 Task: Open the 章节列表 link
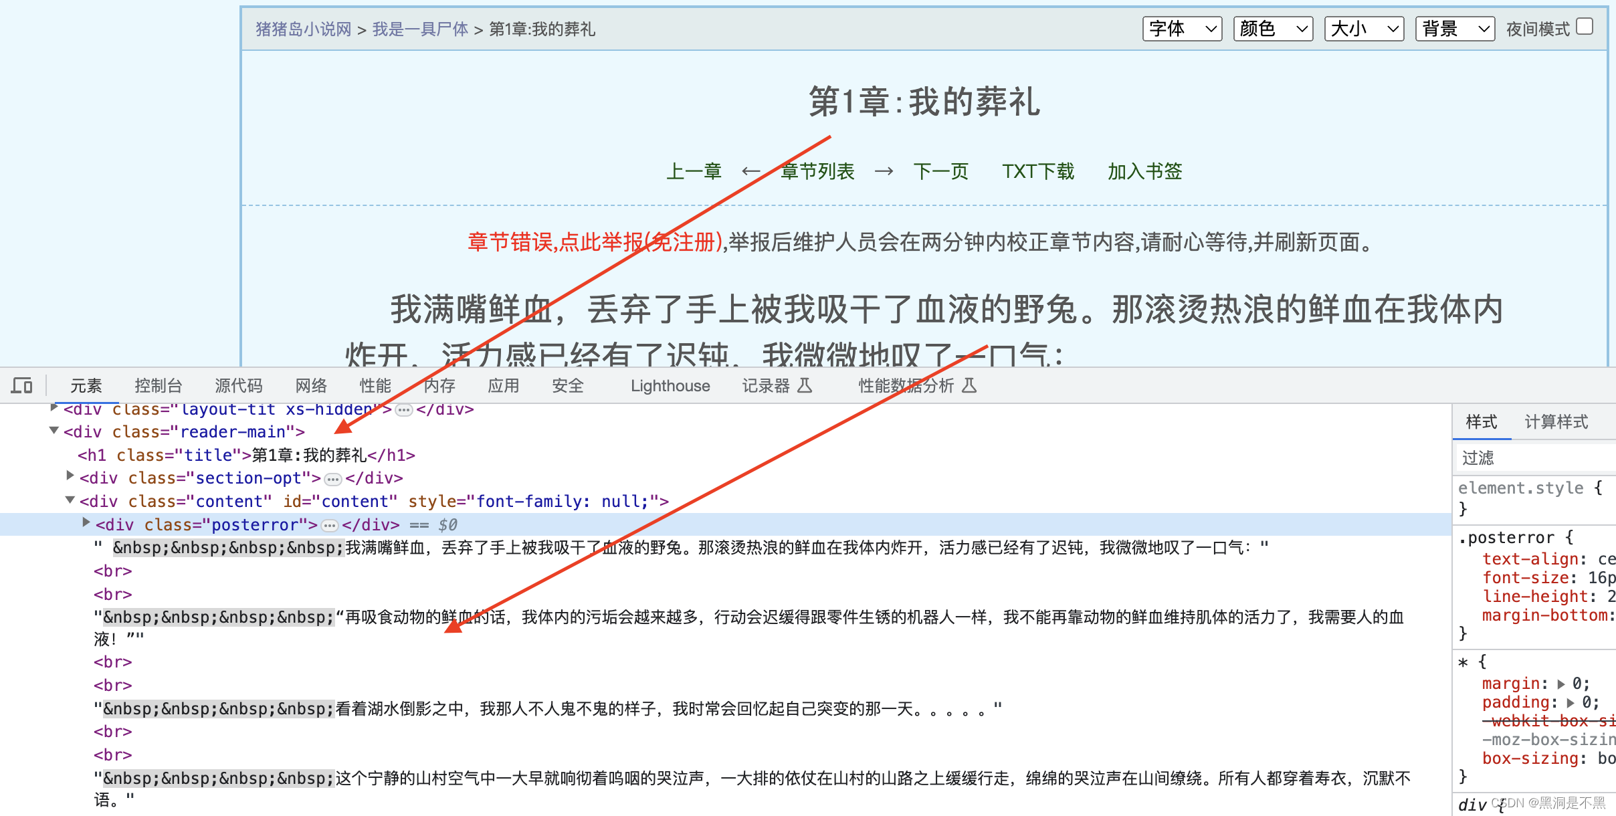(817, 172)
